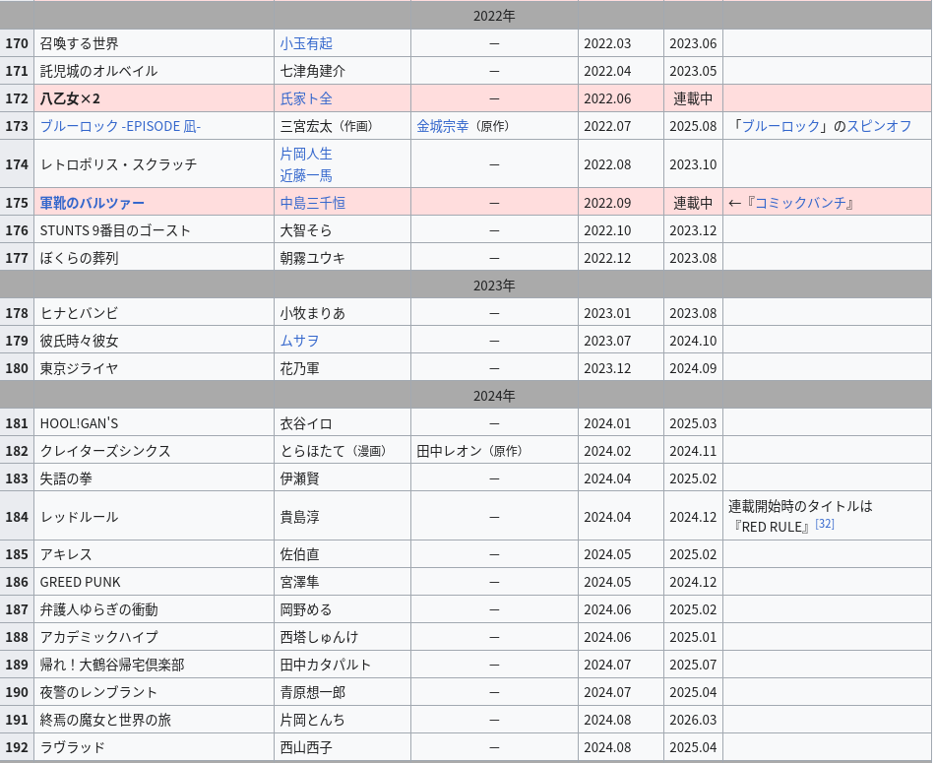Select 帰れ！大鶴谷帰宅倶楽部 title cell

click(154, 664)
